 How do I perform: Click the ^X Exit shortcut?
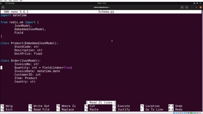[x=7, y=110]
